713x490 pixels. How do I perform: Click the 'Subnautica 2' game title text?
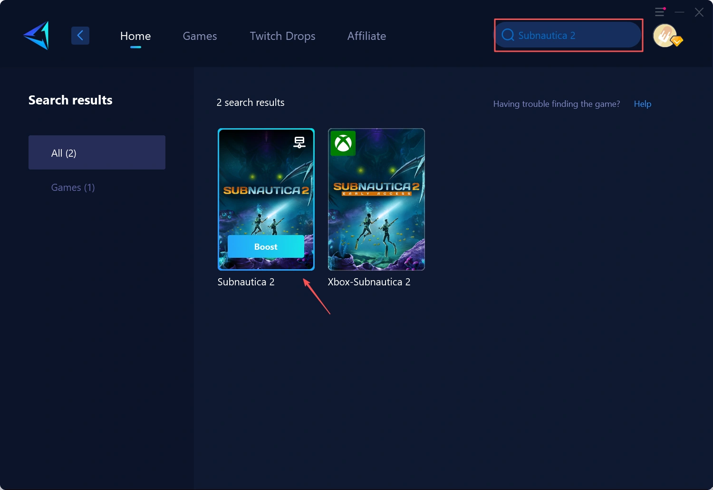pos(246,282)
